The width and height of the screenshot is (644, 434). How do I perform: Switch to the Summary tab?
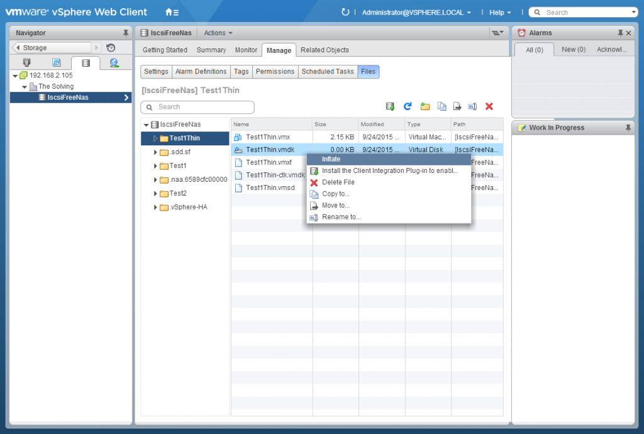click(x=211, y=50)
